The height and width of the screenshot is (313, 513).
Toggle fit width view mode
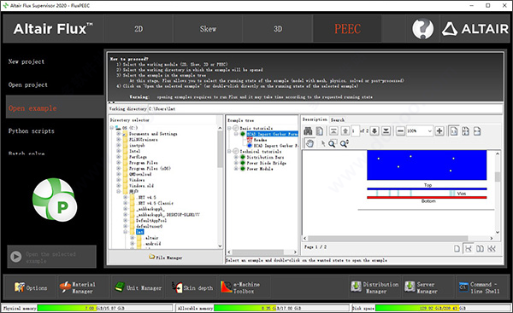coord(477,131)
